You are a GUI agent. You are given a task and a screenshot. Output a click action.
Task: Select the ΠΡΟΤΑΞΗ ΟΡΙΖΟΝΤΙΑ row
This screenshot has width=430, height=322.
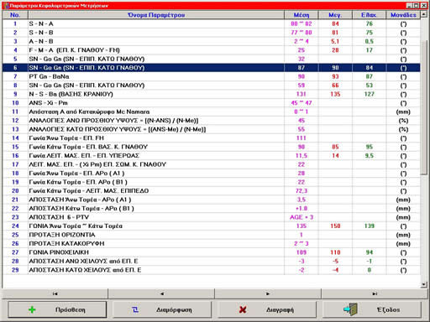[x=212, y=235]
